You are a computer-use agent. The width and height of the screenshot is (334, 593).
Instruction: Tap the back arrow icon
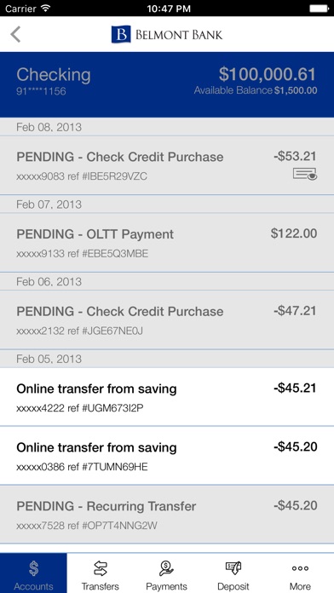click(15, 35)
